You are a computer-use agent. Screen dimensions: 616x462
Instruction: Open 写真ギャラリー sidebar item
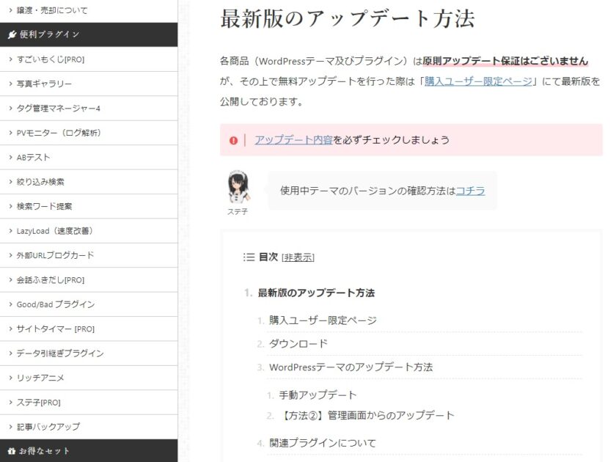[89, 84]
